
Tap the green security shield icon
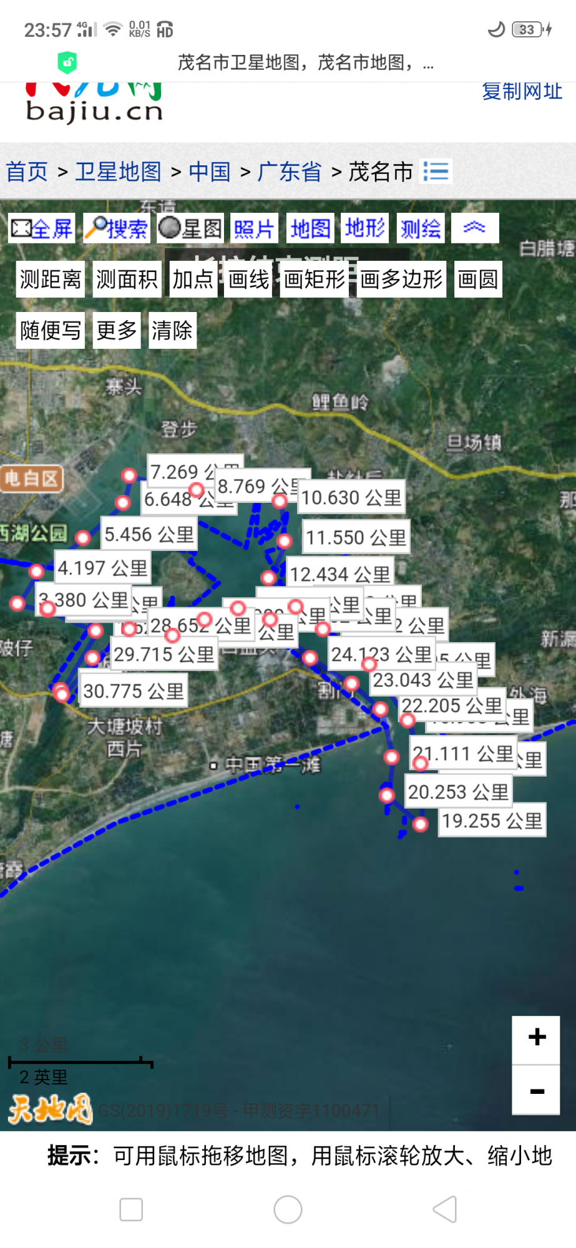(67, 62)
